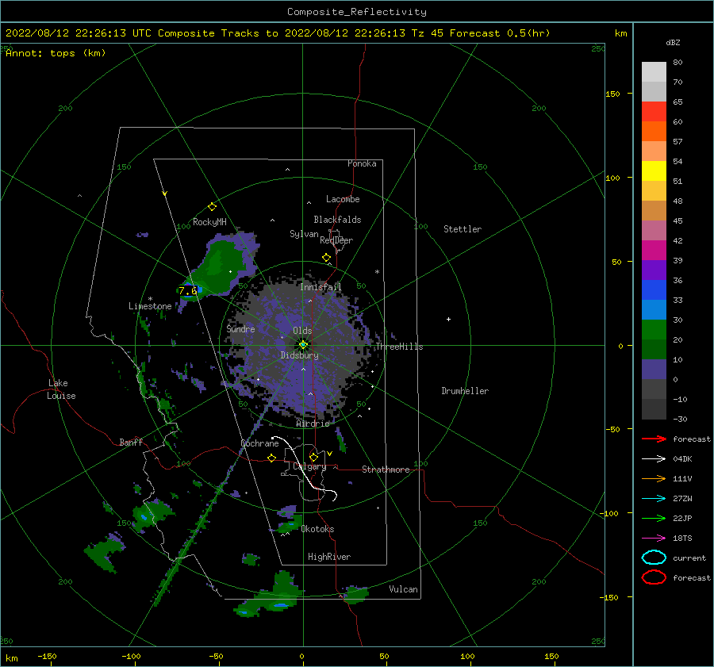Click the red forecast ellipse legend symbol

654,577
